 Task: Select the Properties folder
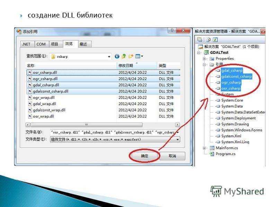[224, 58]
